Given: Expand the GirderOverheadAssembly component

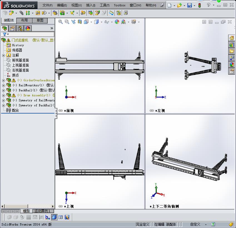Looking at the screenshot, I should click(3, 80).
